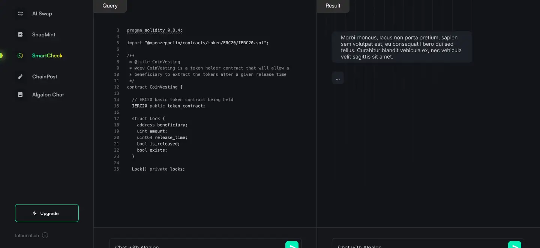Click the Algalon Chat image icon

tap(20, 95)
